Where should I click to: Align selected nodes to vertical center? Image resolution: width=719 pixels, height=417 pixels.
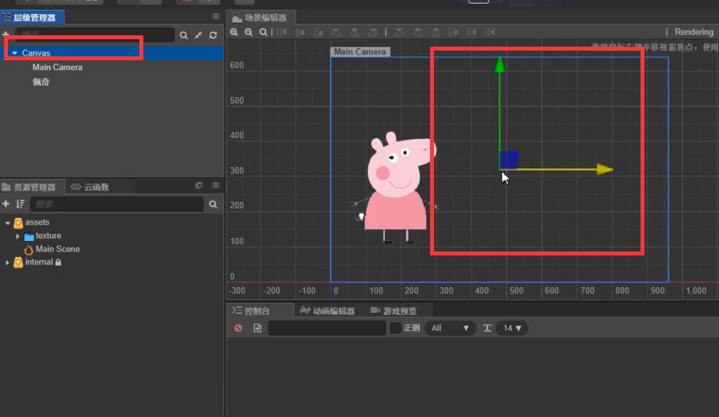tap(300, 32)
